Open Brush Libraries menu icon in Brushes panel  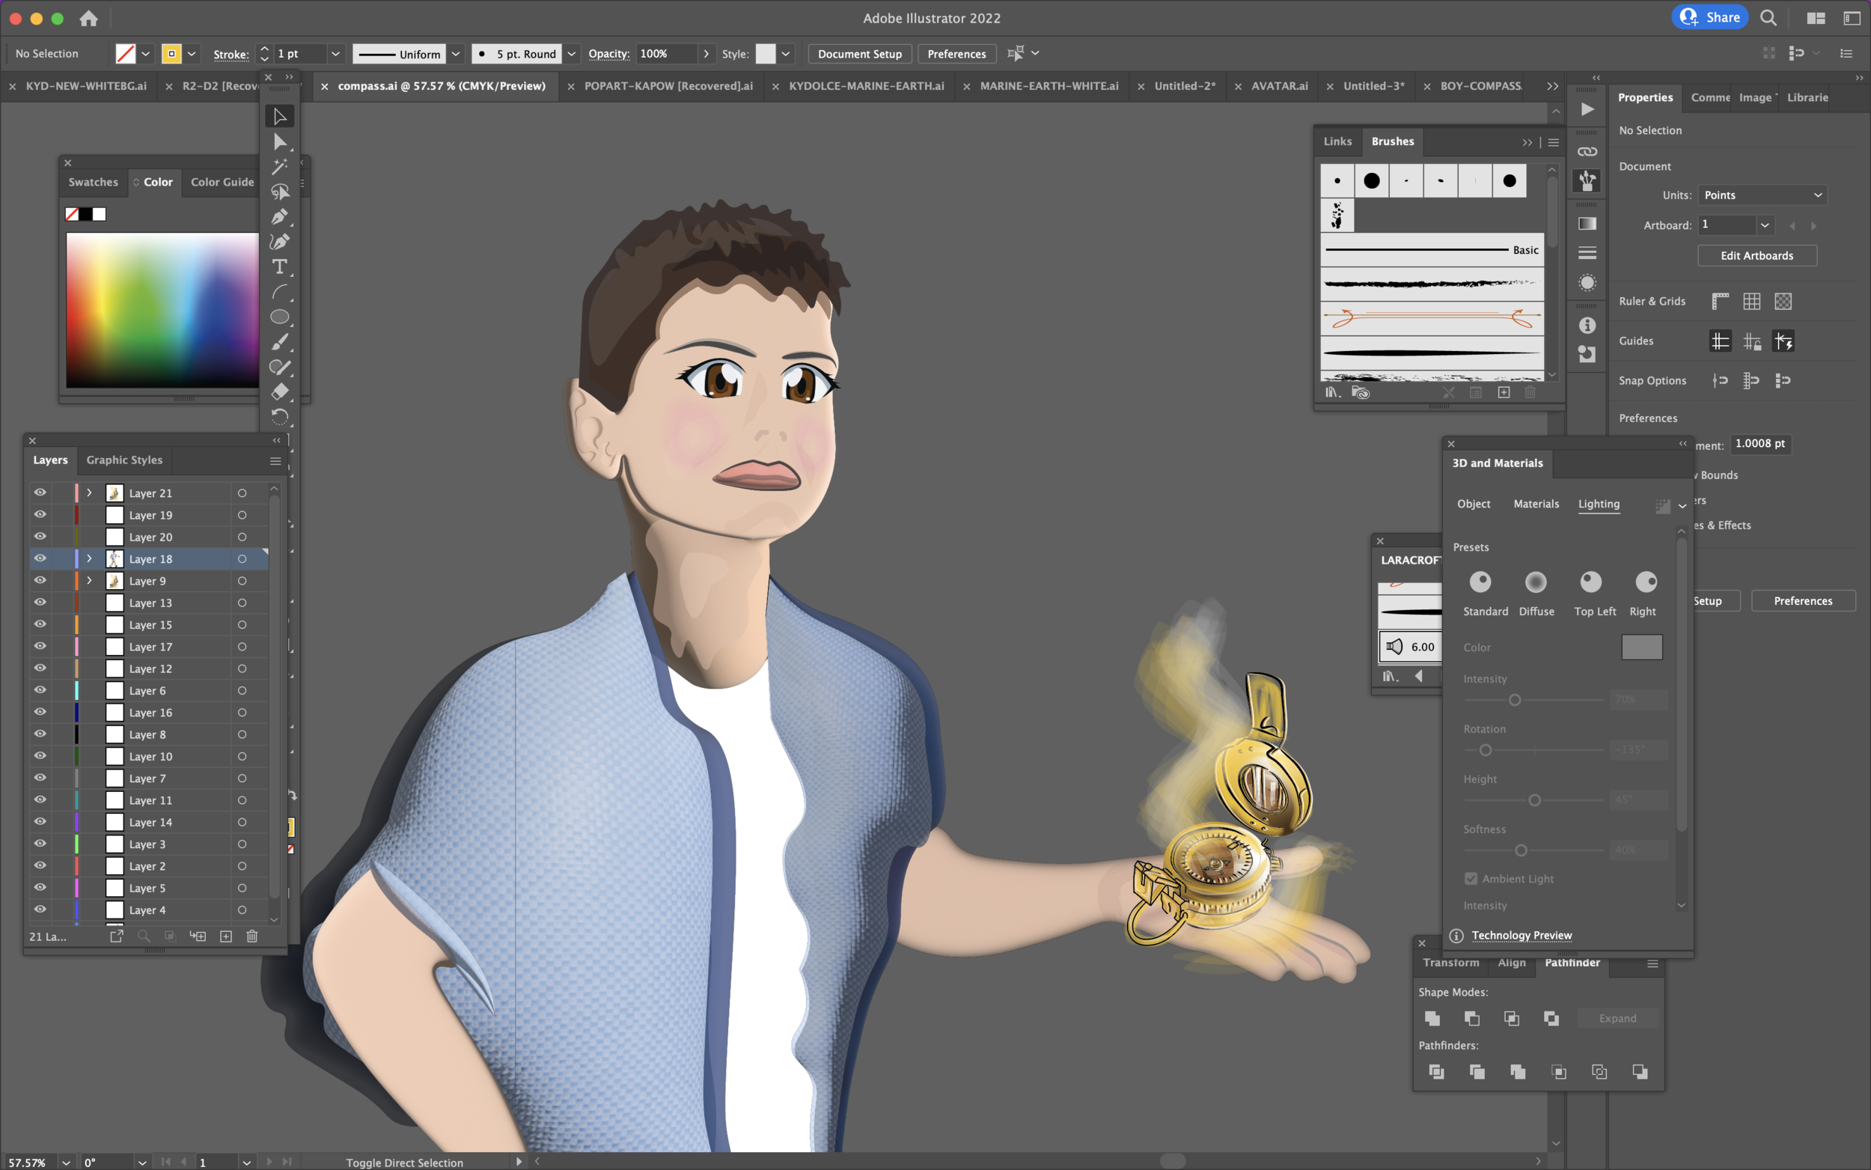click(x=1332, y=392)
